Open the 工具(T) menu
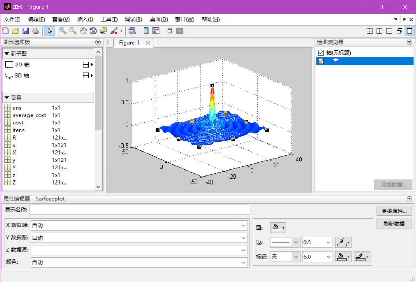This screenshot has height=282, width=416. (109, 19)
